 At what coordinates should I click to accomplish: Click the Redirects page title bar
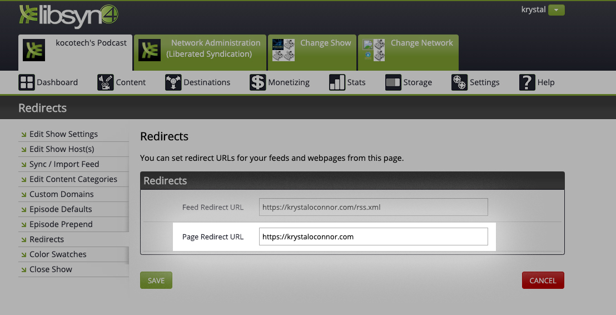pyautogui.click(x=308, y=108)
